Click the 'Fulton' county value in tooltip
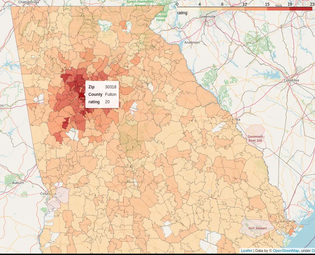315x255 pixels. [110, 94]
